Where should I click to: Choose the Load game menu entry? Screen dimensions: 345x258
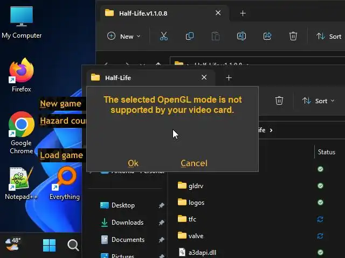coord(61,155)
